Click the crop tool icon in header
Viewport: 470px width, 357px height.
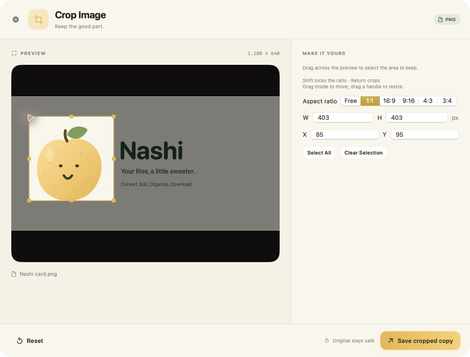(x=39, y=19)
